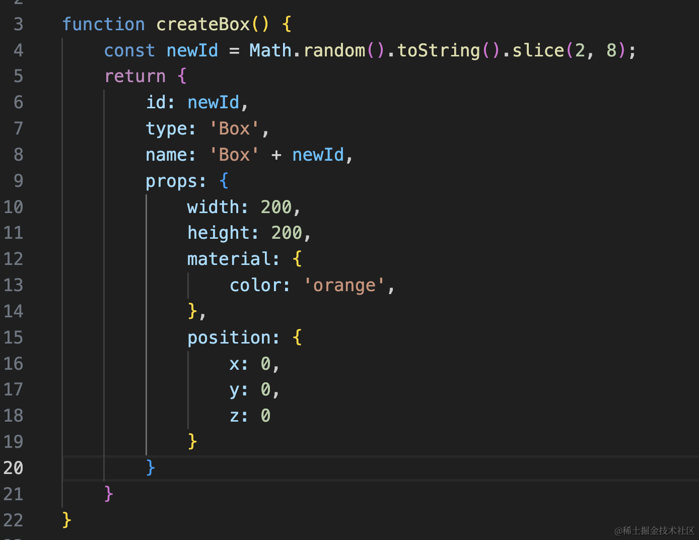Click the blue closing brace on line 20
Screen dimensions: 699x540
(x=151, y=468)
